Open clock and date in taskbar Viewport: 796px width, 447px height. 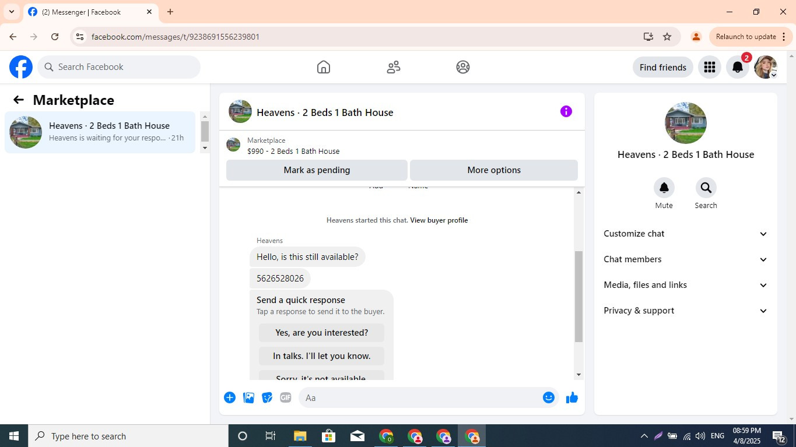pos(747,436)
